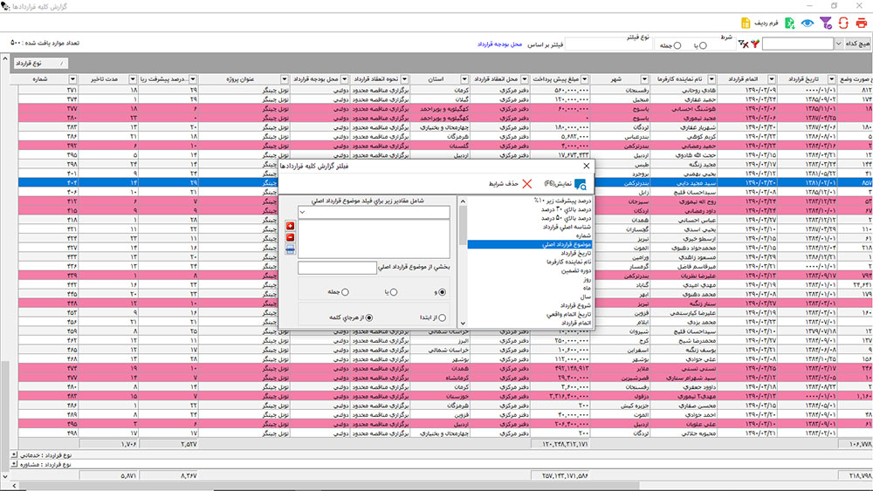Screen dimensions: 873x491
Task: Choose 'دوره تضمین' in field list
Action: click(x=577, y=270)
